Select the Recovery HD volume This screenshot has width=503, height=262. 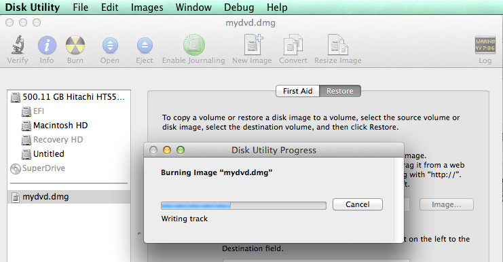tap(69, 140)
